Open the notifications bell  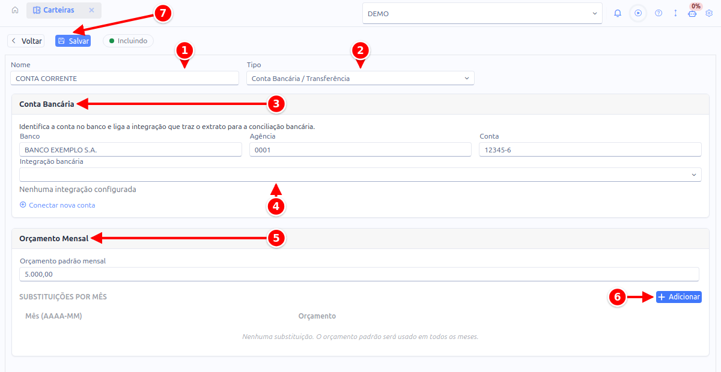[x=618, y=13]
